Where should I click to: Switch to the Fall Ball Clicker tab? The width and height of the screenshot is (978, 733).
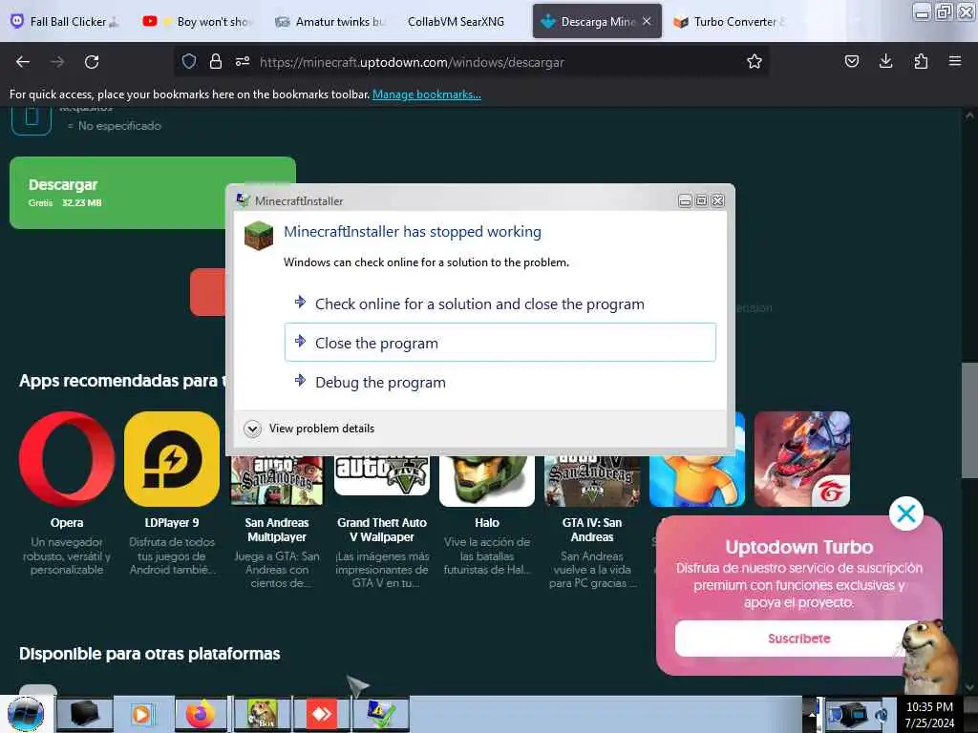[x=66, y=21]
